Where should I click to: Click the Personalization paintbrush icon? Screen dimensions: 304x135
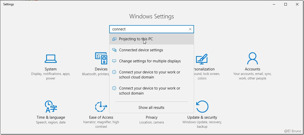pyautogui.click(x=202, y=59)
